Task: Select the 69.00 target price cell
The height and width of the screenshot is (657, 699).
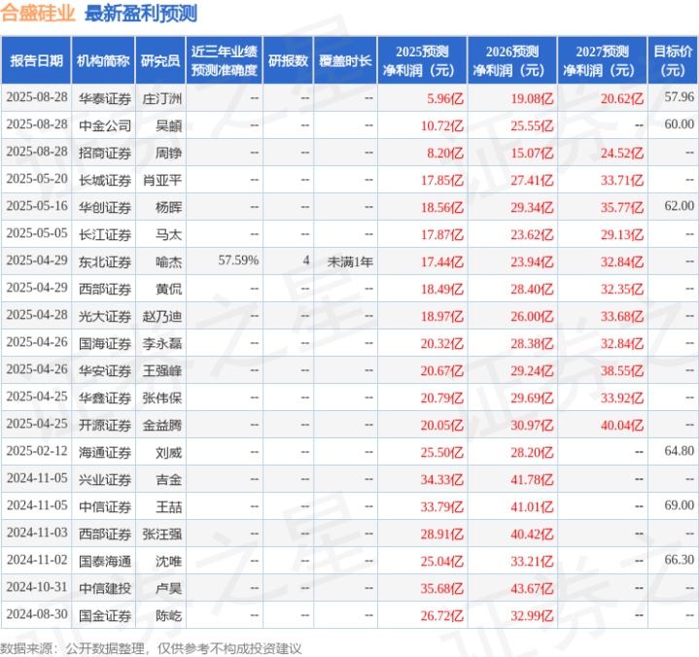Action: pos(679,505)
